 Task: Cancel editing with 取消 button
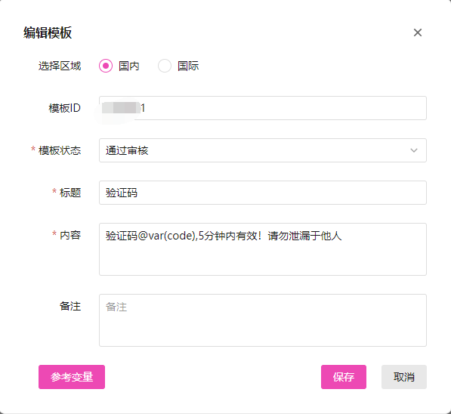(404, 377)
